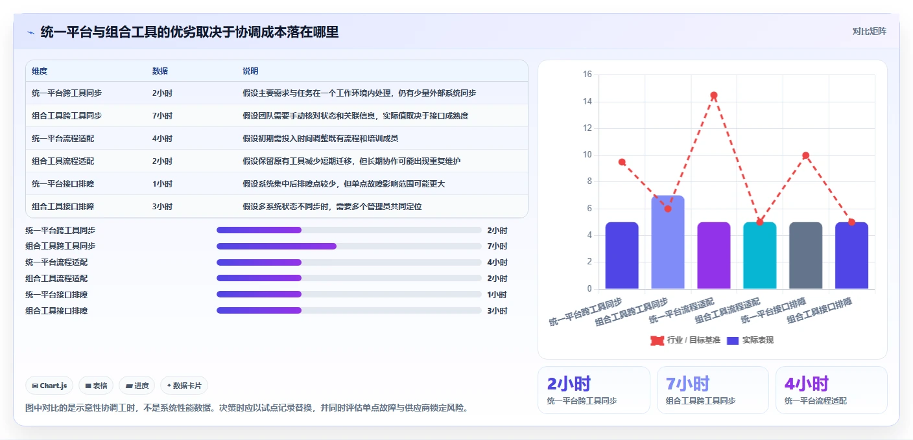Click the page title 统一平台与组合工具的优劣
The height and width of the screenshot is (440, 913).
pos(189,32)
